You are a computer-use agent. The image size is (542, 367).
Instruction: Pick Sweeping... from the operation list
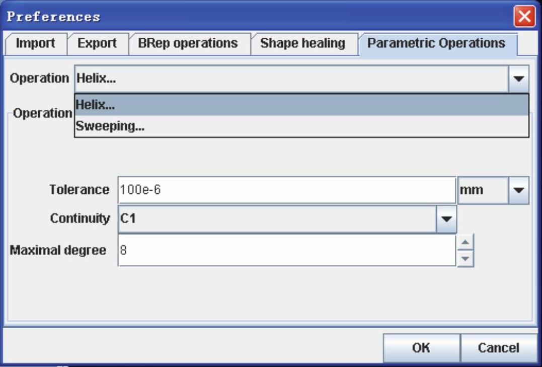click(301, 127)
